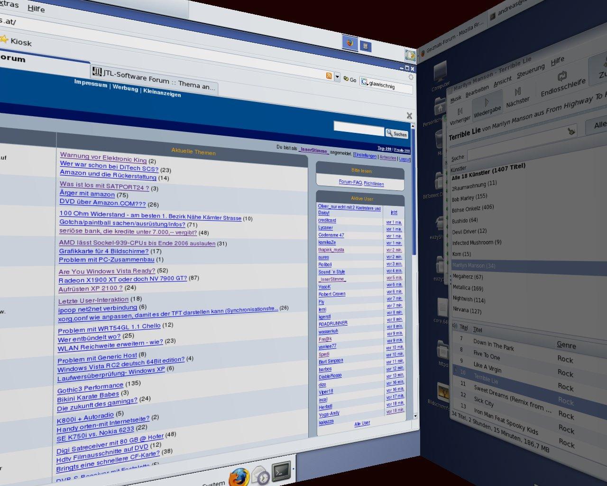This screenshot has width=607, height=486.
Task: Click the Suchen button in the forum
Action: (396, 133)
